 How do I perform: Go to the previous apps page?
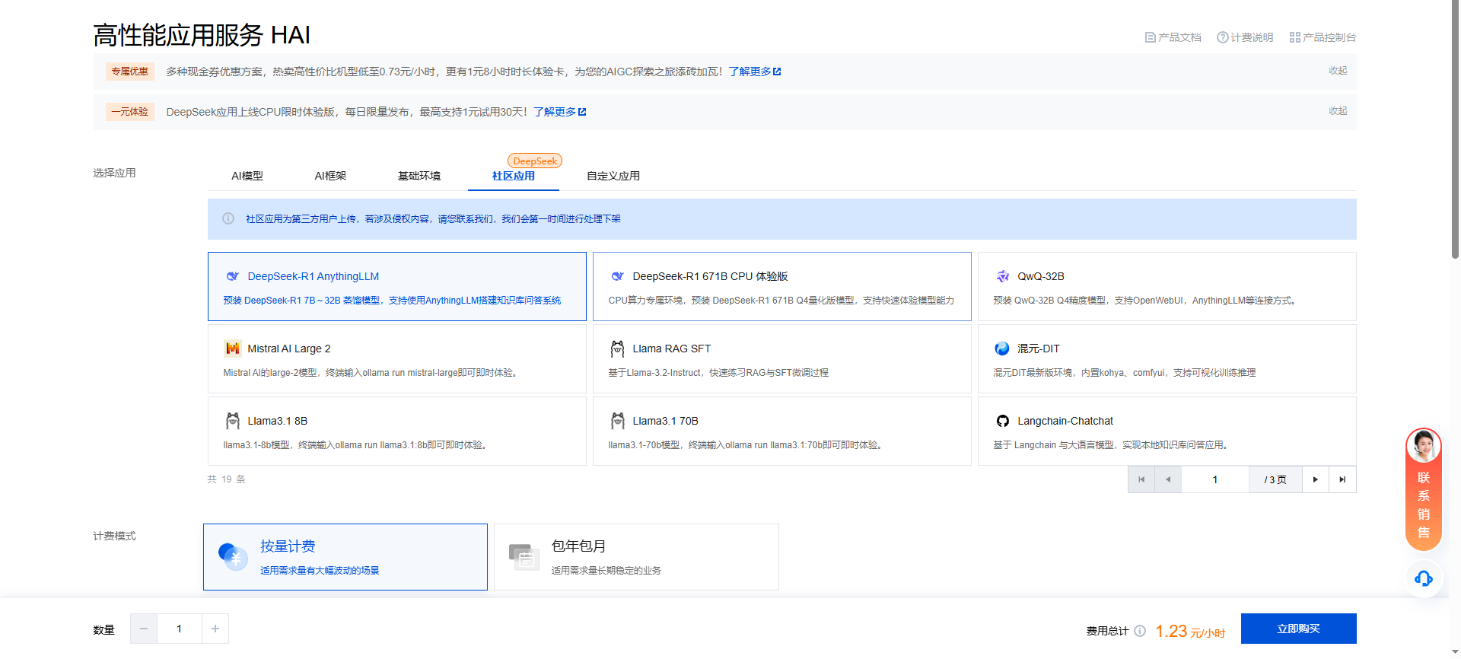point(1168,479)
